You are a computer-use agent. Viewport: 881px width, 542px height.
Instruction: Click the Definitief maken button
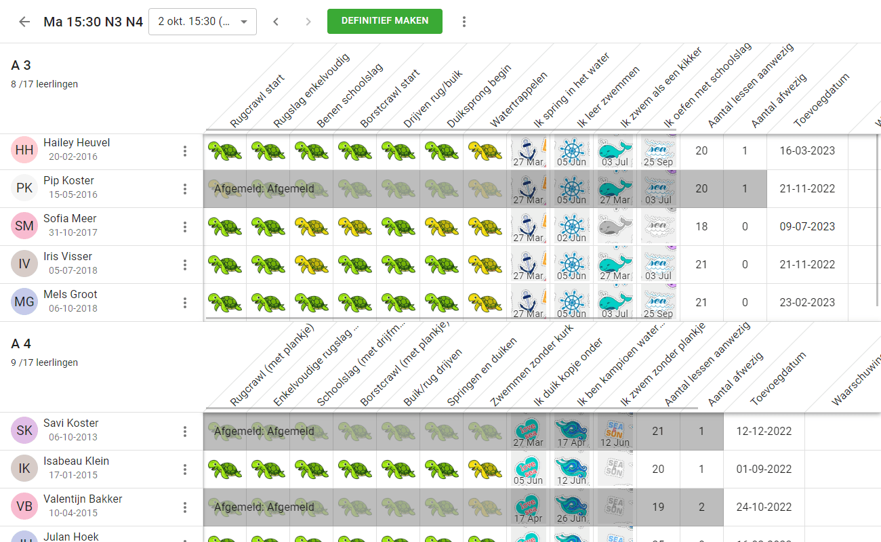point(384,21)
